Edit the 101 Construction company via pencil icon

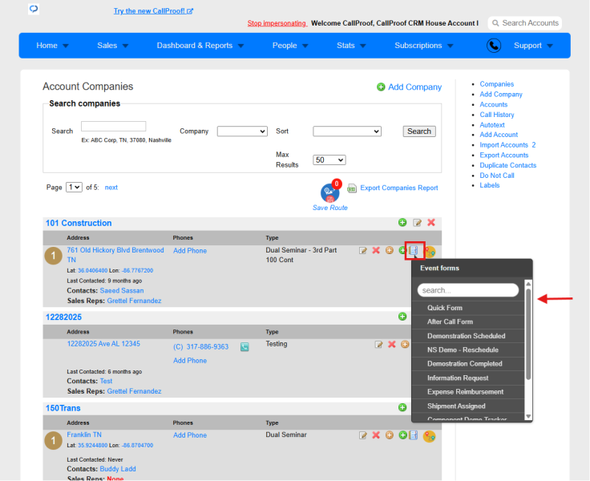click(417, 222)
